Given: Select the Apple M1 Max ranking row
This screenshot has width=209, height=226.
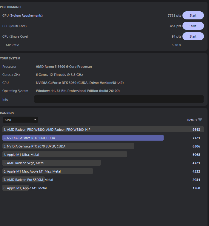Looking at the screenshot, I should [103, 171].
